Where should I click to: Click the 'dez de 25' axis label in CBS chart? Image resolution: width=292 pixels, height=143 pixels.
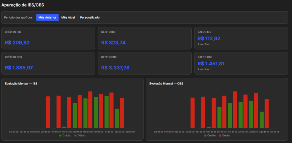pyautogui.click(x=180, y=132)
